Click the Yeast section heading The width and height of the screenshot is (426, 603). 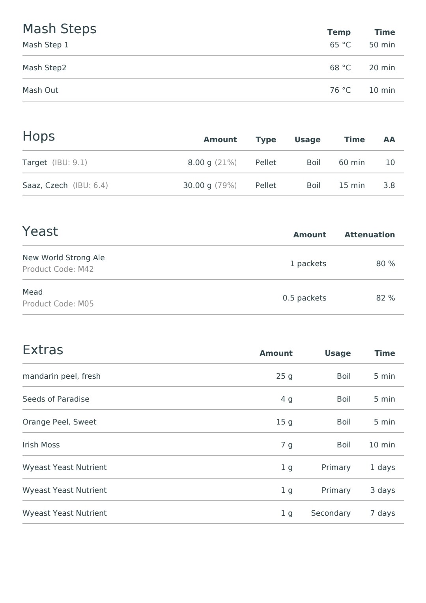[40, 231]
